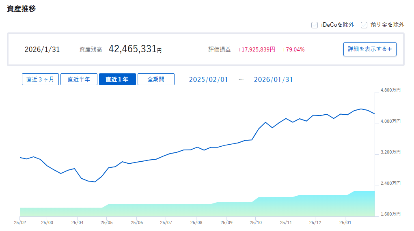Switch to the 直近3ヶ月 period tab
Viewport: 414px width, 231px height.
(x=40, y=79)
